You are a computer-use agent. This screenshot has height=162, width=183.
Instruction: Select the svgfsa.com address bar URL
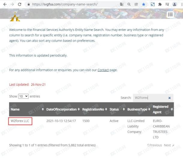point(65,4)
